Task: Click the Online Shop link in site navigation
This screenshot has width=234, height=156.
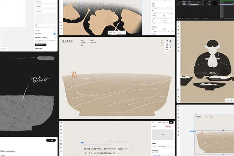Action: pyautogui.click(x=93, y=42)
